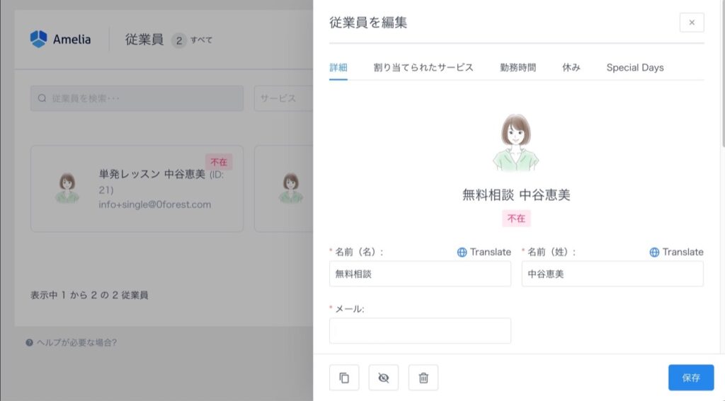
Task: Open the 勤務時間 tab
Action: [x=518, y=67]
